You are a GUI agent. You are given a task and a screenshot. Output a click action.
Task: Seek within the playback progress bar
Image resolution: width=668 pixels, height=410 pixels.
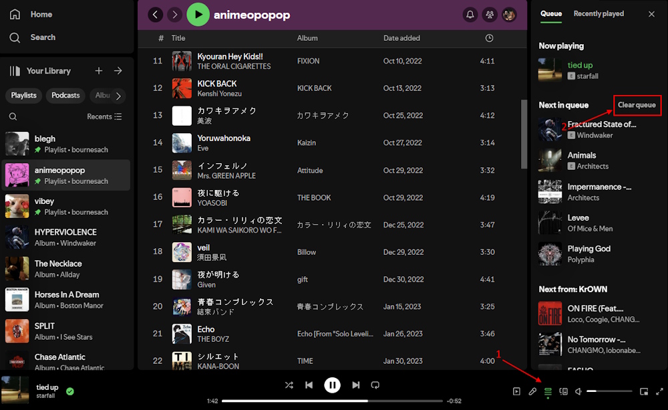(332, 401)
